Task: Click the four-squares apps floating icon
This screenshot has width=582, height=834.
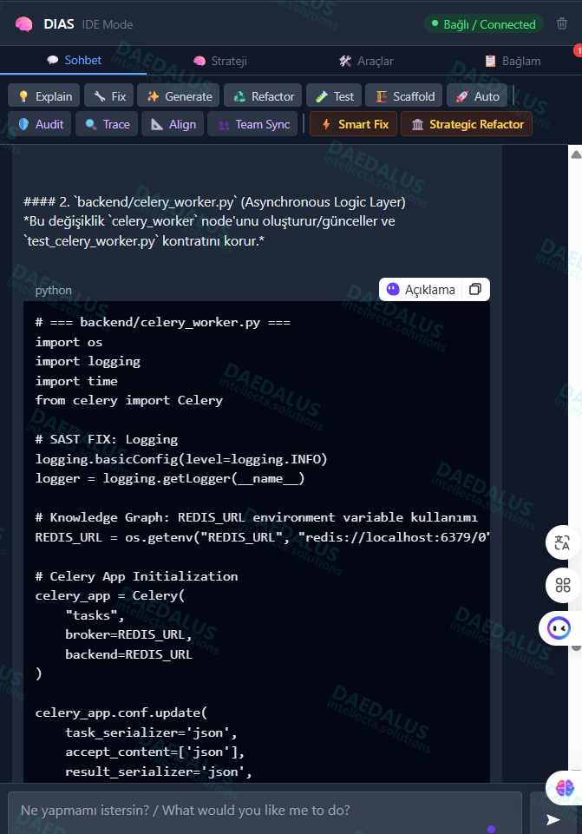Action: coord(562,585)
